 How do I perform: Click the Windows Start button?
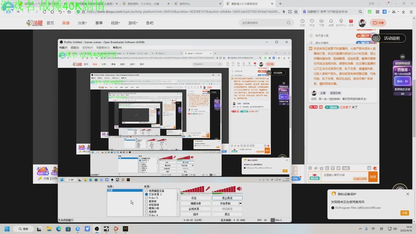[x=7, y=229]
